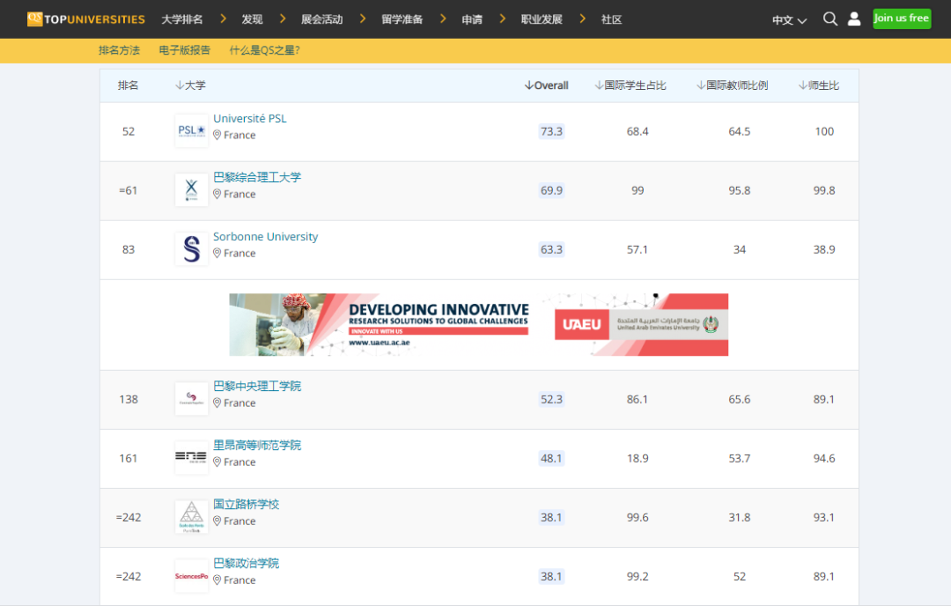The height and width of the screenshot is (606, 951).
Task: Select 社区 in the top navigation
Action: (x=611, y=18)
